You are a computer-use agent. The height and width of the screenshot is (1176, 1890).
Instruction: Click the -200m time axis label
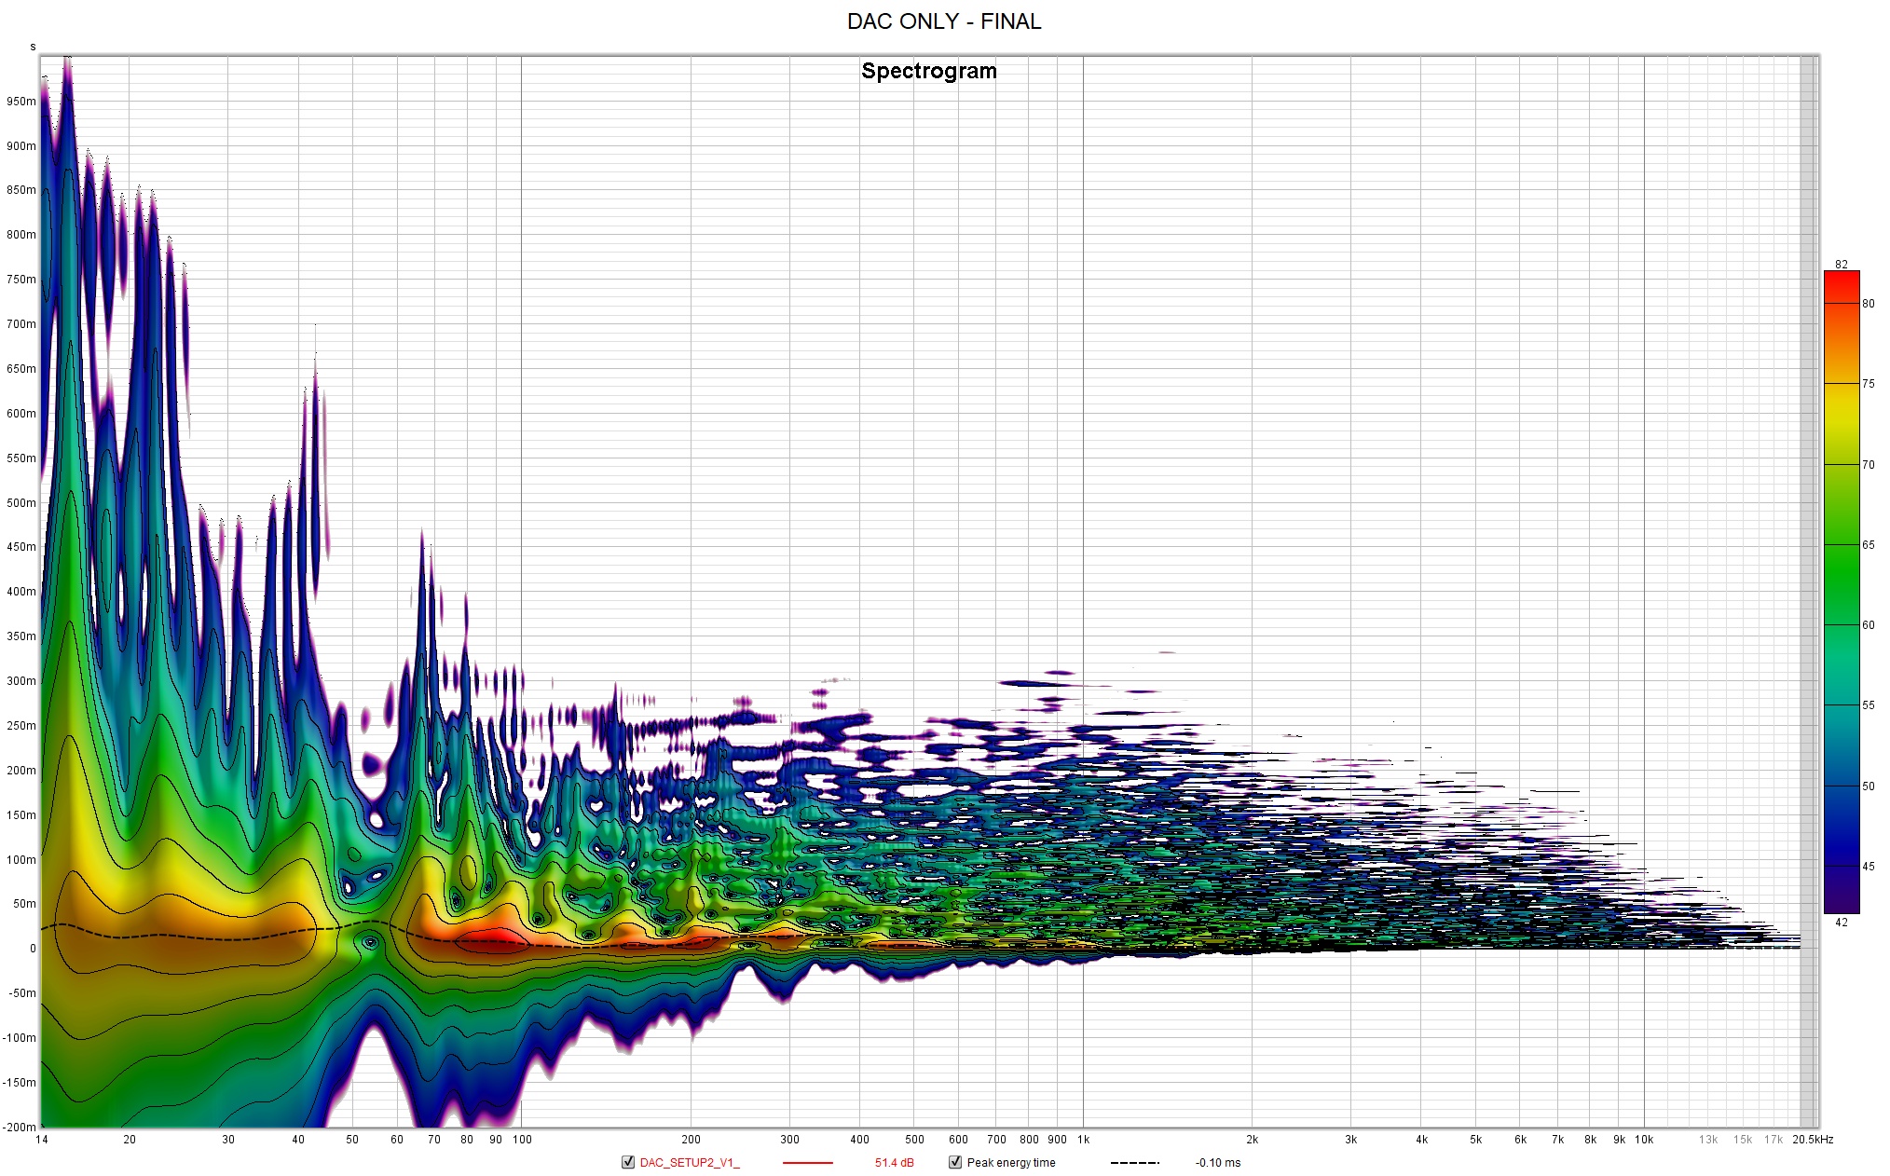(20, 1128)
